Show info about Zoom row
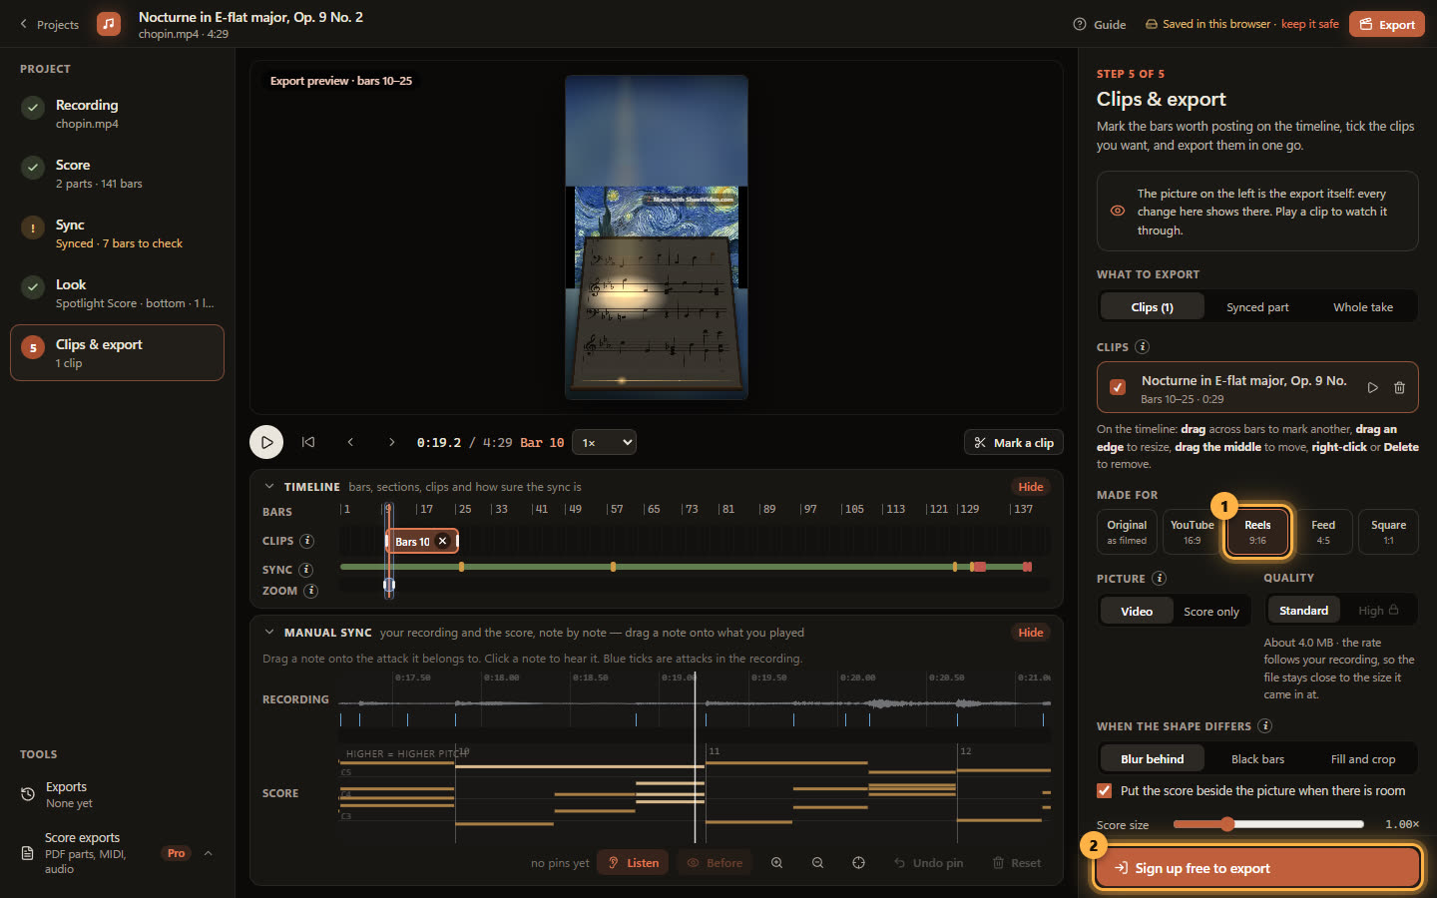 [311, 591]
